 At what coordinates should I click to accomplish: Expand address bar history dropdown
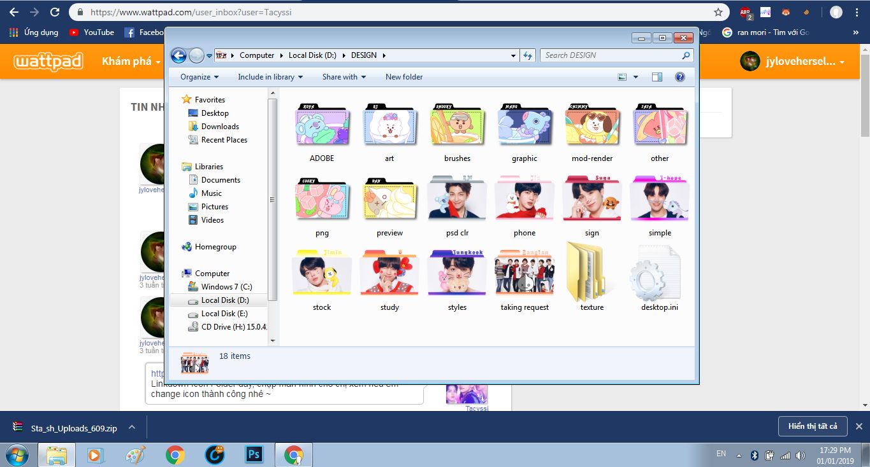point(514,55)
